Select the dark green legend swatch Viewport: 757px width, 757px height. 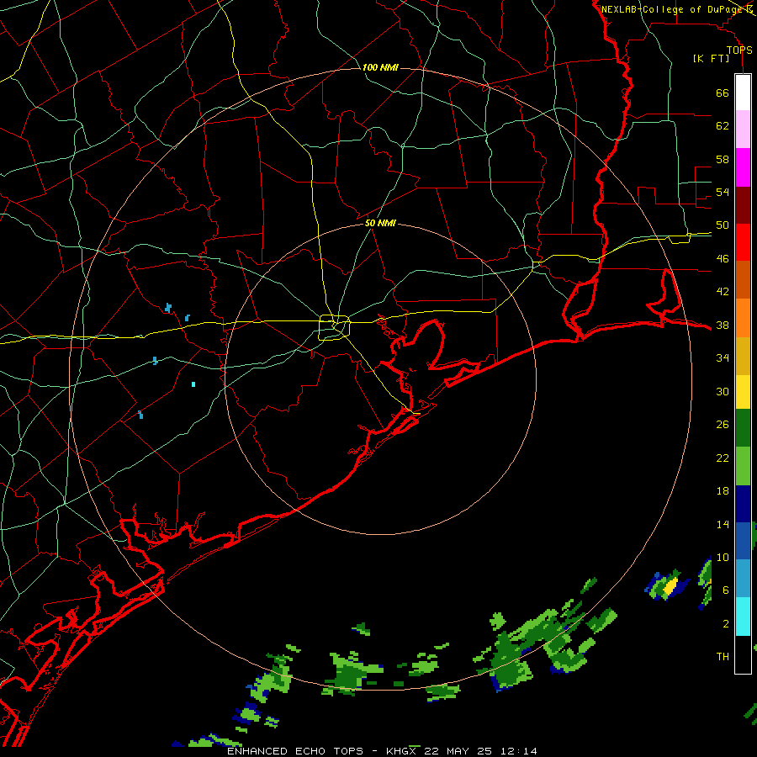pyautogui.click(x=743, y=428)
